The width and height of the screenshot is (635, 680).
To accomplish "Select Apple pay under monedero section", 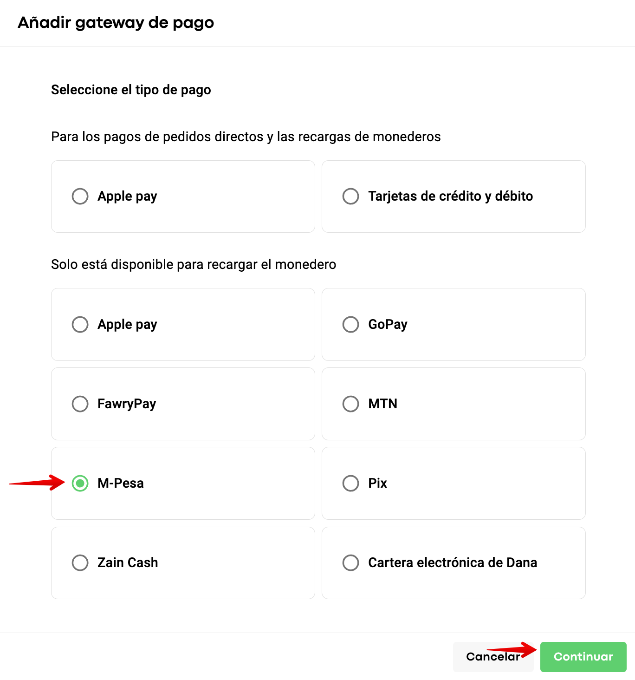I will 80,324.
